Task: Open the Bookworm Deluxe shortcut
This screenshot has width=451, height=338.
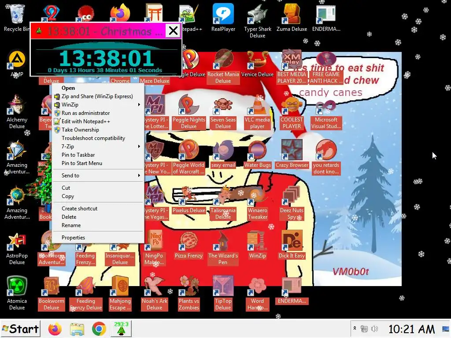Action: click(51, 294)
